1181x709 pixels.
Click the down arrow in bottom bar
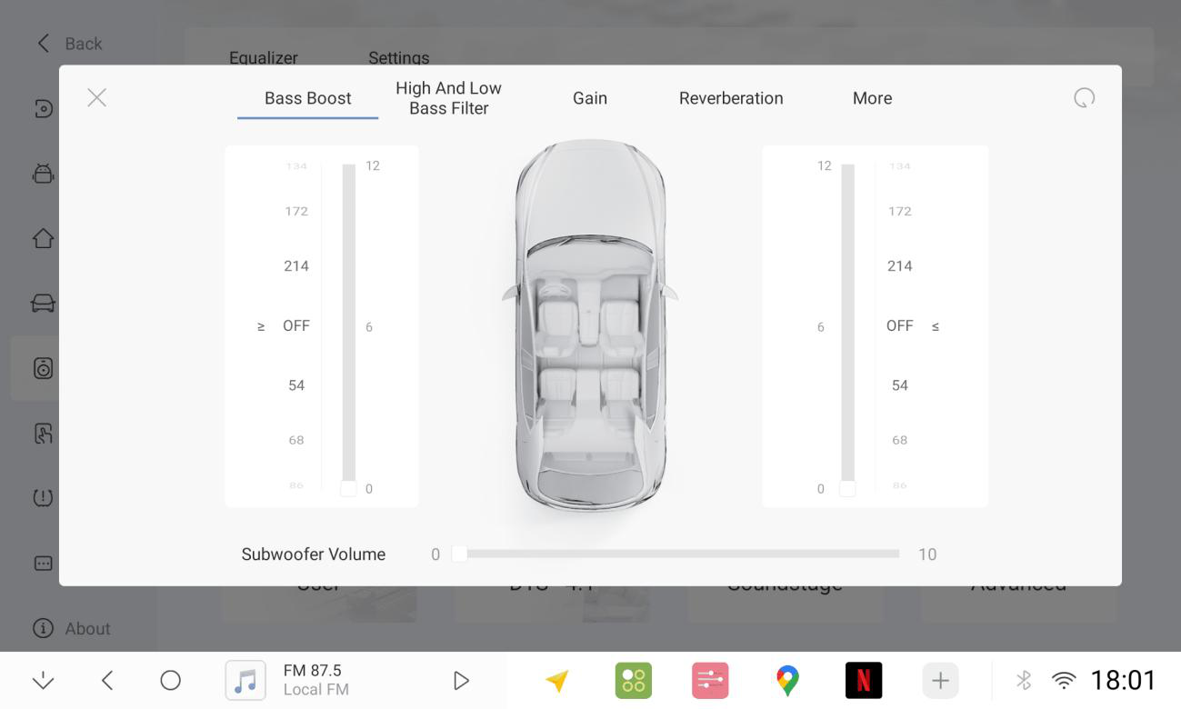(43, 680)
